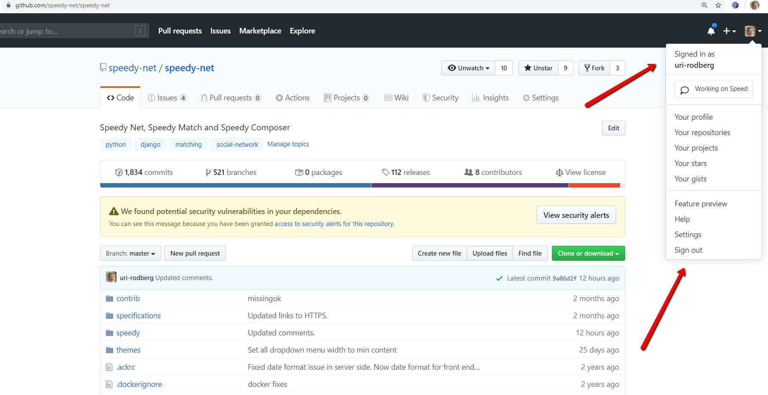Expand the Clone or download dropdown

[x=588, y=253]
